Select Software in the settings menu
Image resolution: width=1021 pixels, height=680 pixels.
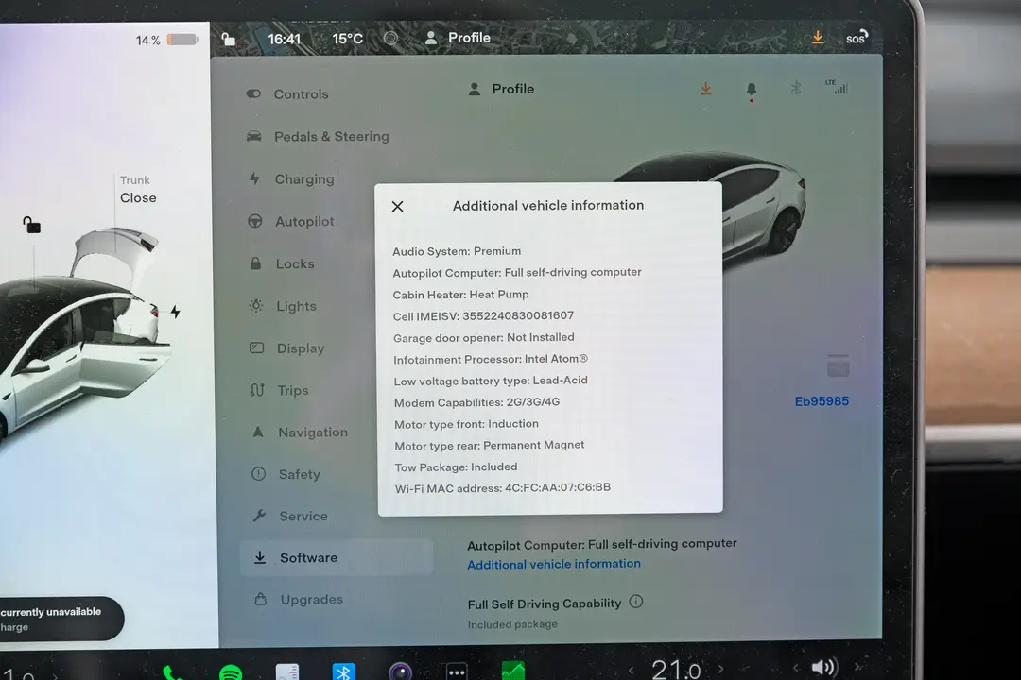(x=308, y=558)
